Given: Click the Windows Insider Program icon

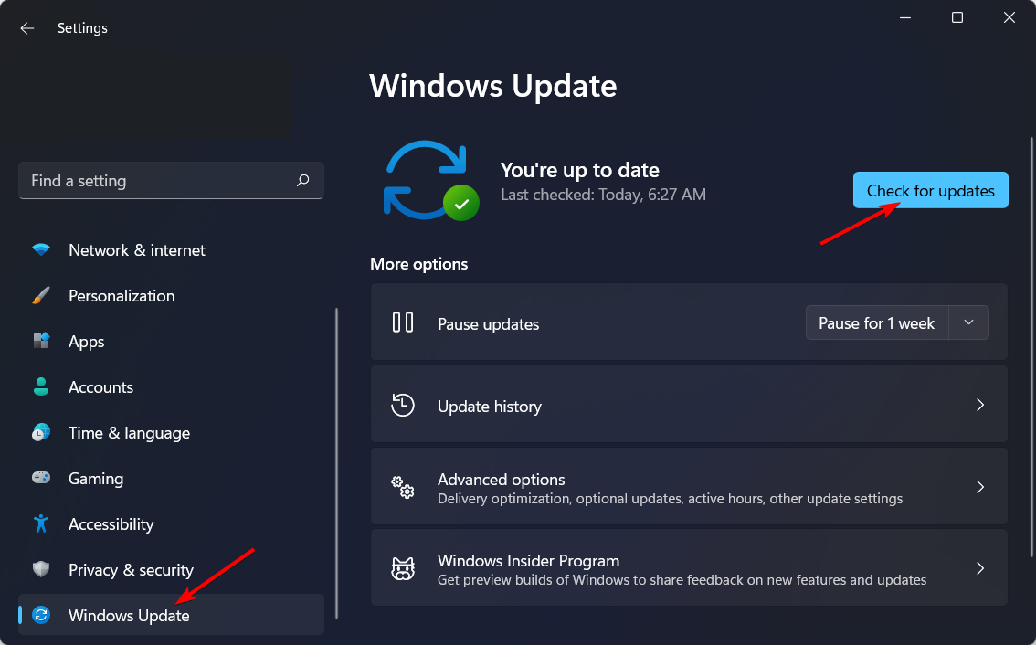Looking at the screenshot, I should coord(402,567).
